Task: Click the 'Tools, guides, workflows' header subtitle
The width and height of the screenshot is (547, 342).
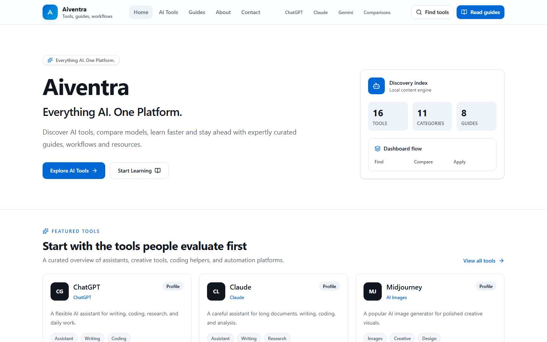Action: tap(87, 16)
